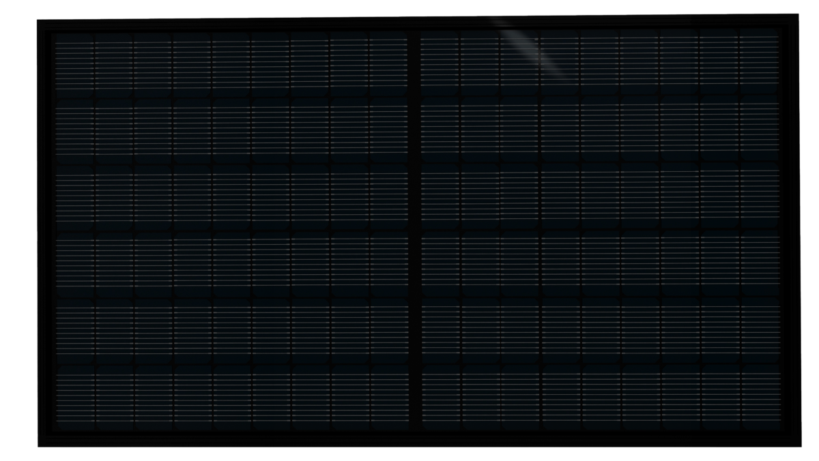The width and height of the screenshot is (819, 461).
Task: Click the second cell in the bottom row from right
Action: coord(719,396)
